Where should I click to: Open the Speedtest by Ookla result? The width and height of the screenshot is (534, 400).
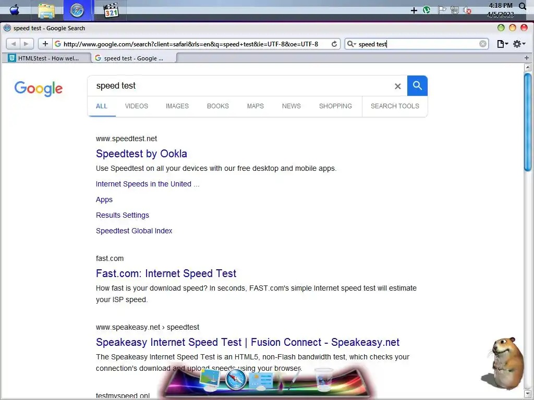pos(141,154)
